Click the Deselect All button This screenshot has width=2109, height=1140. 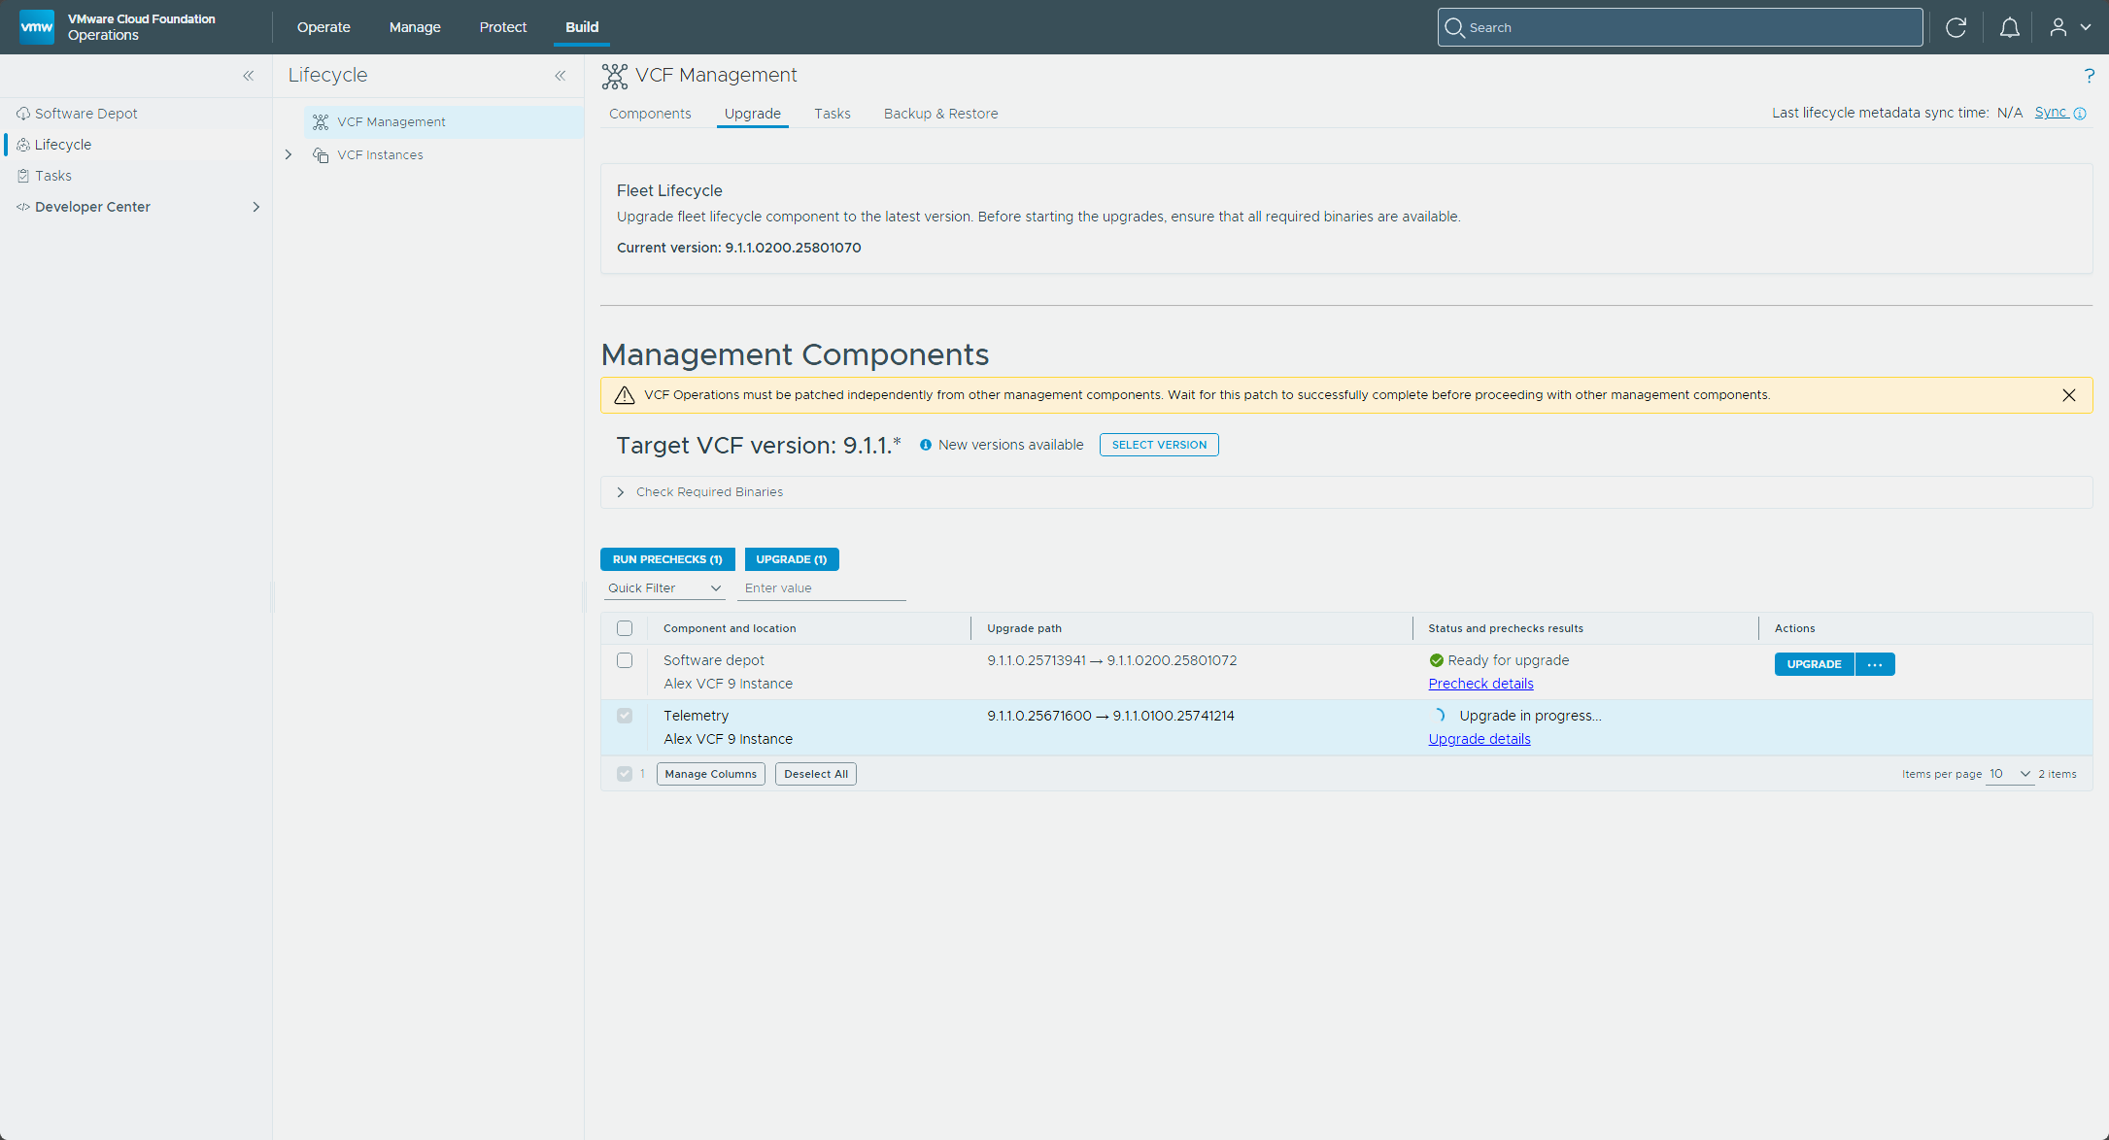[816, 774]
